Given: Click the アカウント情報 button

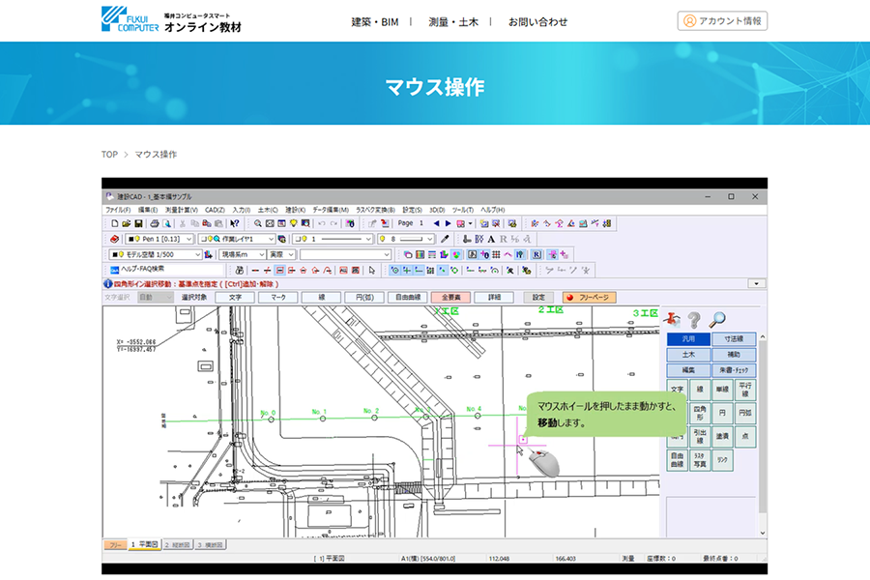Looking at the screenshot, I should click(722, 20).
